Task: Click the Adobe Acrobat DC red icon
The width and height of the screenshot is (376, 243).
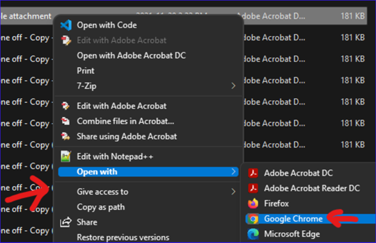Action: (253, 173)
